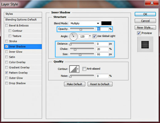
Task: Click the style preview thumbnail
Action: coord(145,45)
